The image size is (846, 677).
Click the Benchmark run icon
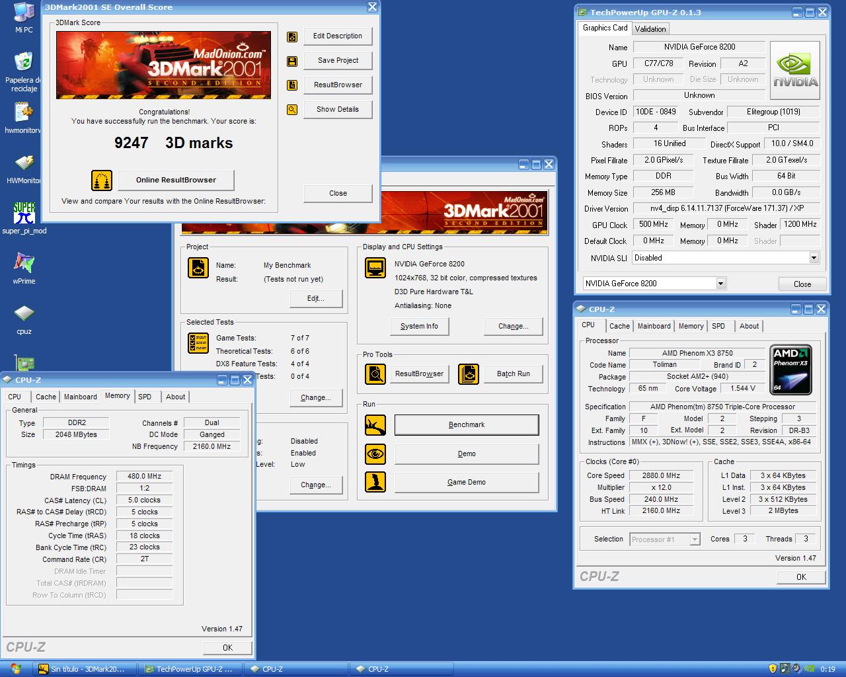375,425
